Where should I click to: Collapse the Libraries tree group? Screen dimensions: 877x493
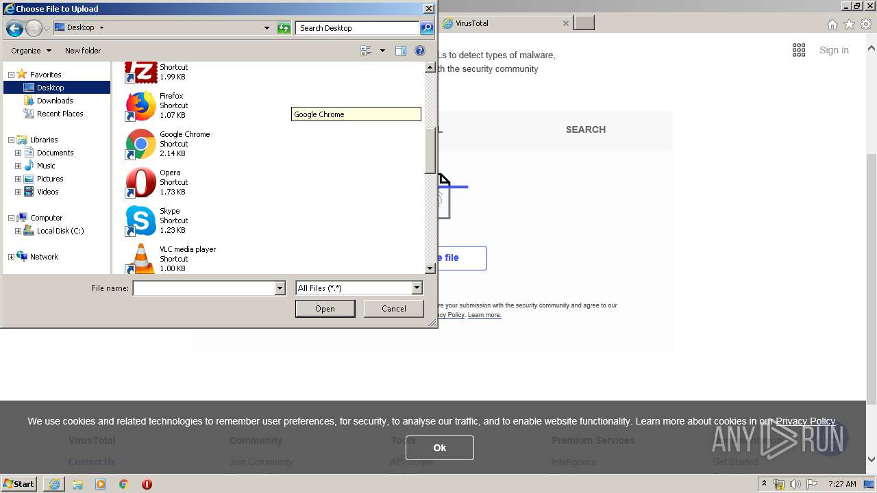(11, 140)
